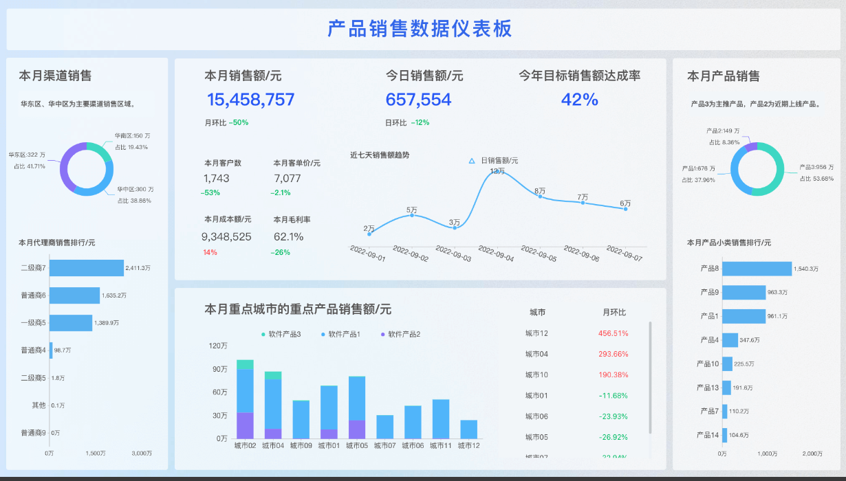Screen dimensions: 846x481
Task: Toggle the 软件产品3 legend dot
Action: (263, 335)
